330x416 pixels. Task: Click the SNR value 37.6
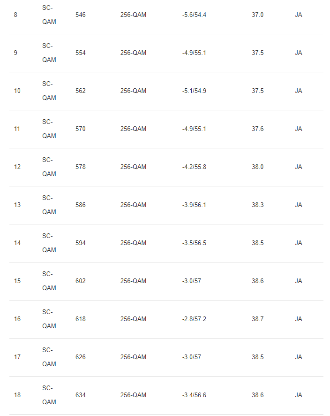click(x=257, y=129)
